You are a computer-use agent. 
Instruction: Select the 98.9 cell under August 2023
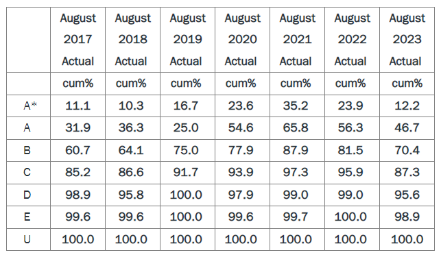click(407, 217)
